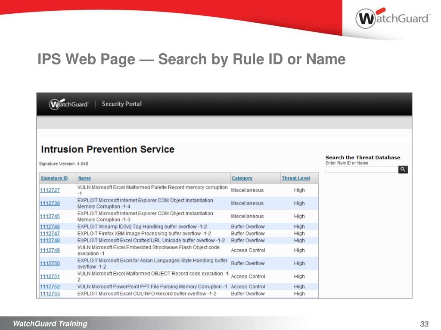Click the WatchGuard logo in Security Portal header
This screenshot has width=441, height=330.
68,104
